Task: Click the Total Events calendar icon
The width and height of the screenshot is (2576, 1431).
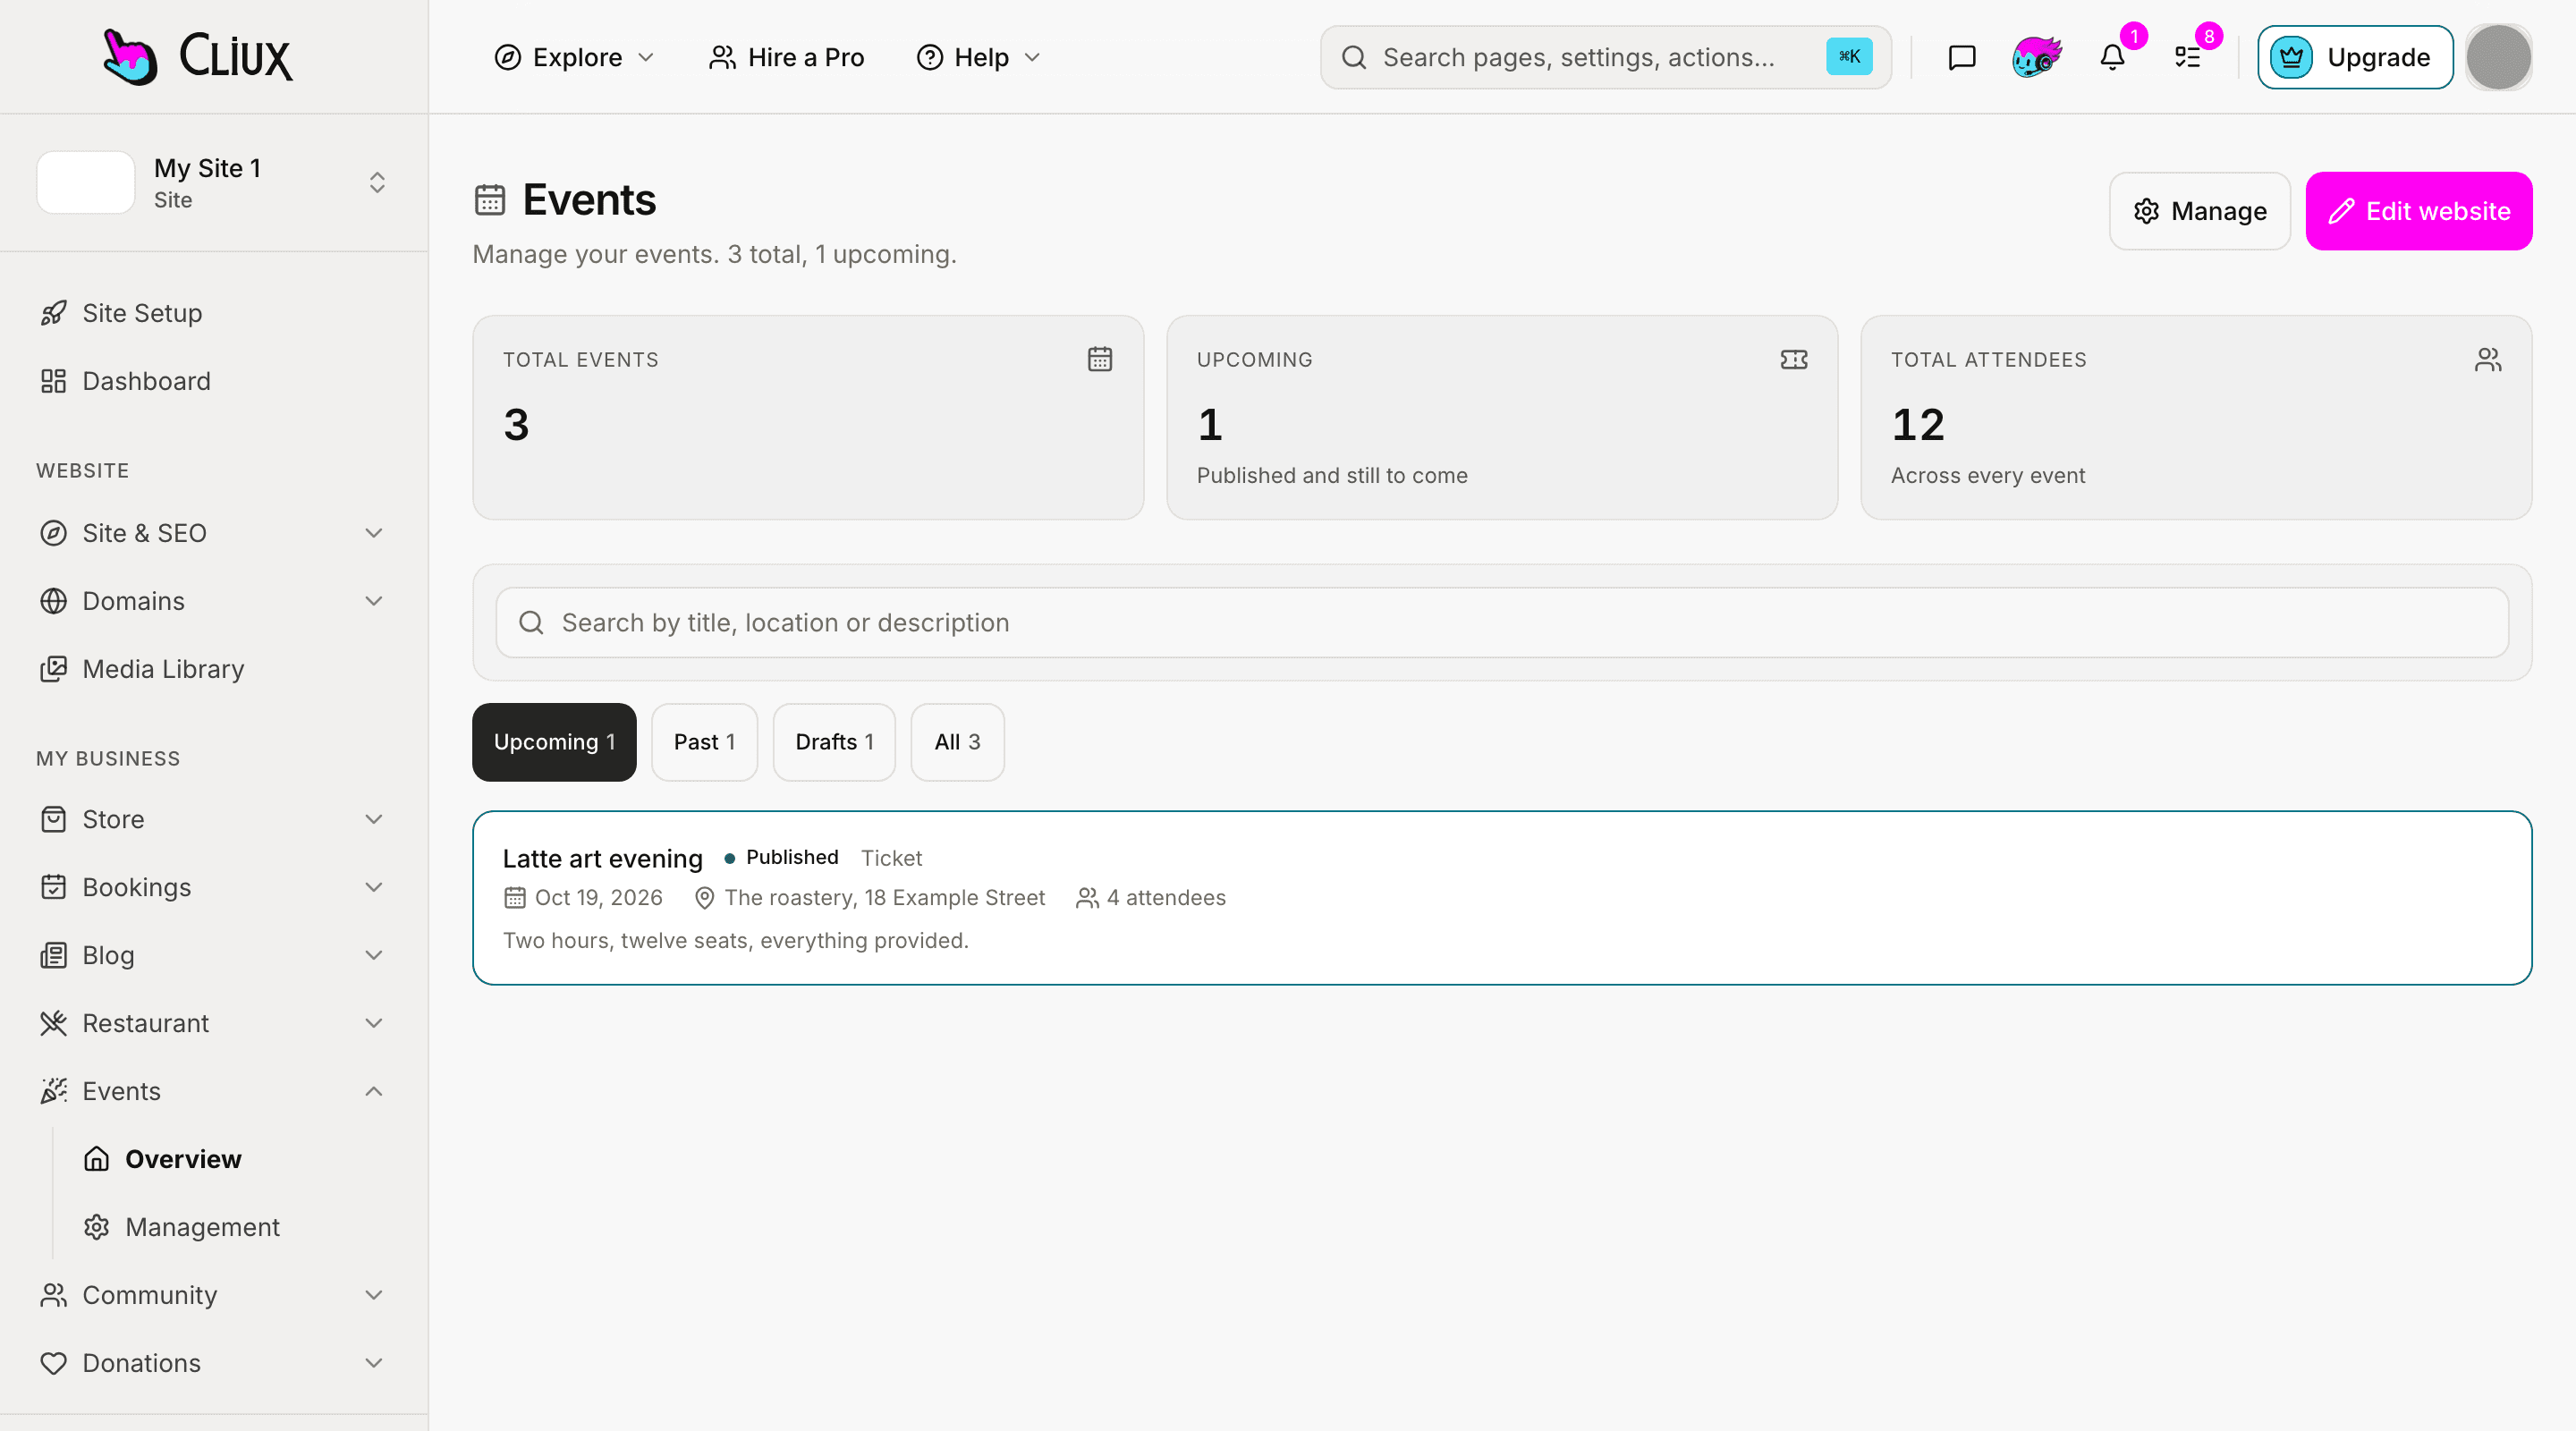Action: [x=1100, y=359]
